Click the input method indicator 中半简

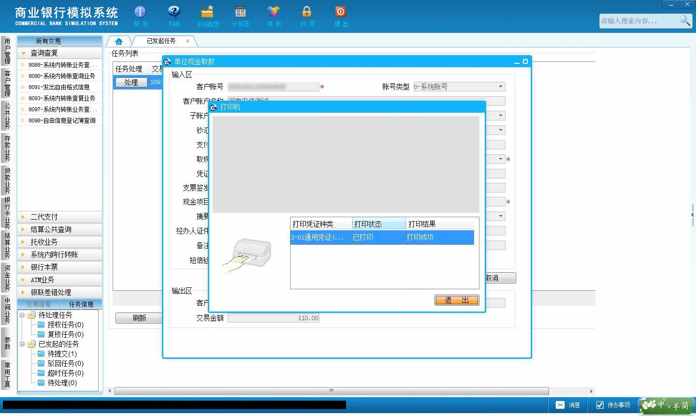(x=667, y=405)
